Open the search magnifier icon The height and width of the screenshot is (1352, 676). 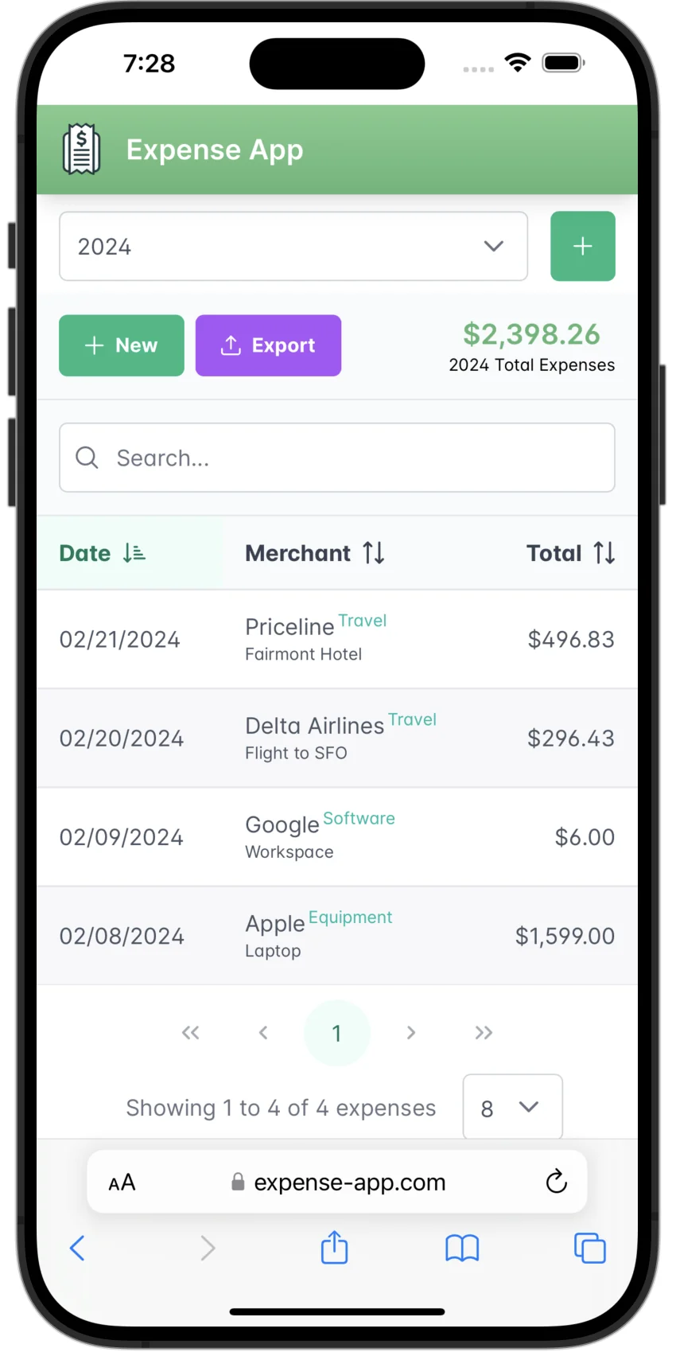[x=87, y=458]
